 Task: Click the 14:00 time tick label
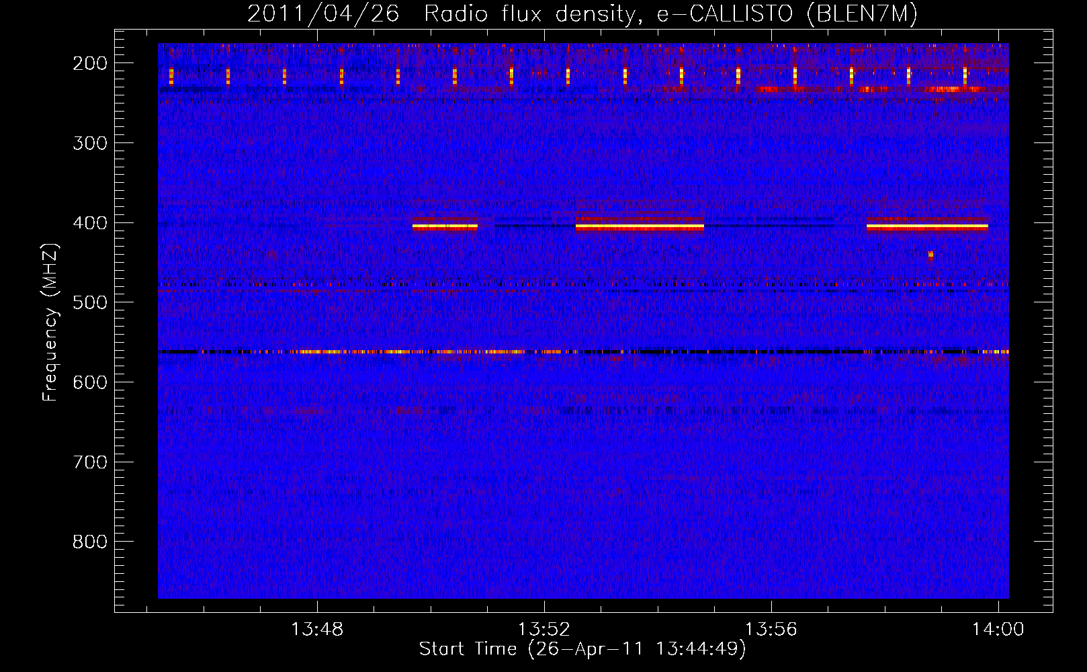coord(998,629)
